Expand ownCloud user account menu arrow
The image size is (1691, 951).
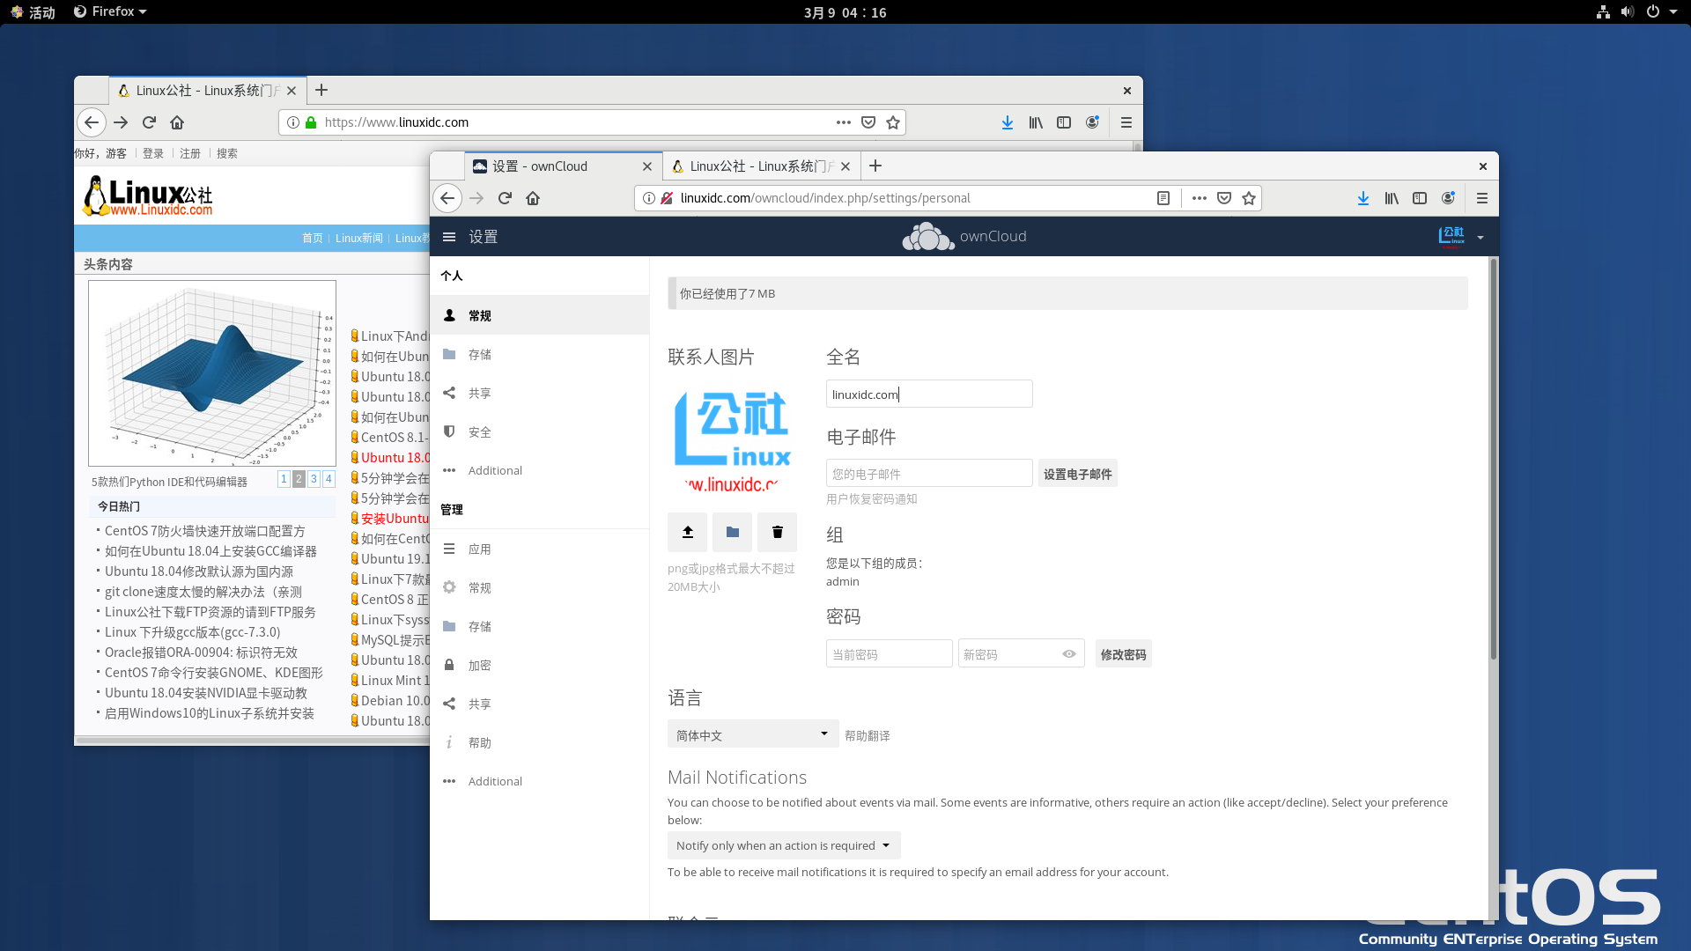pyautogui.click(x=1481, y=238)
